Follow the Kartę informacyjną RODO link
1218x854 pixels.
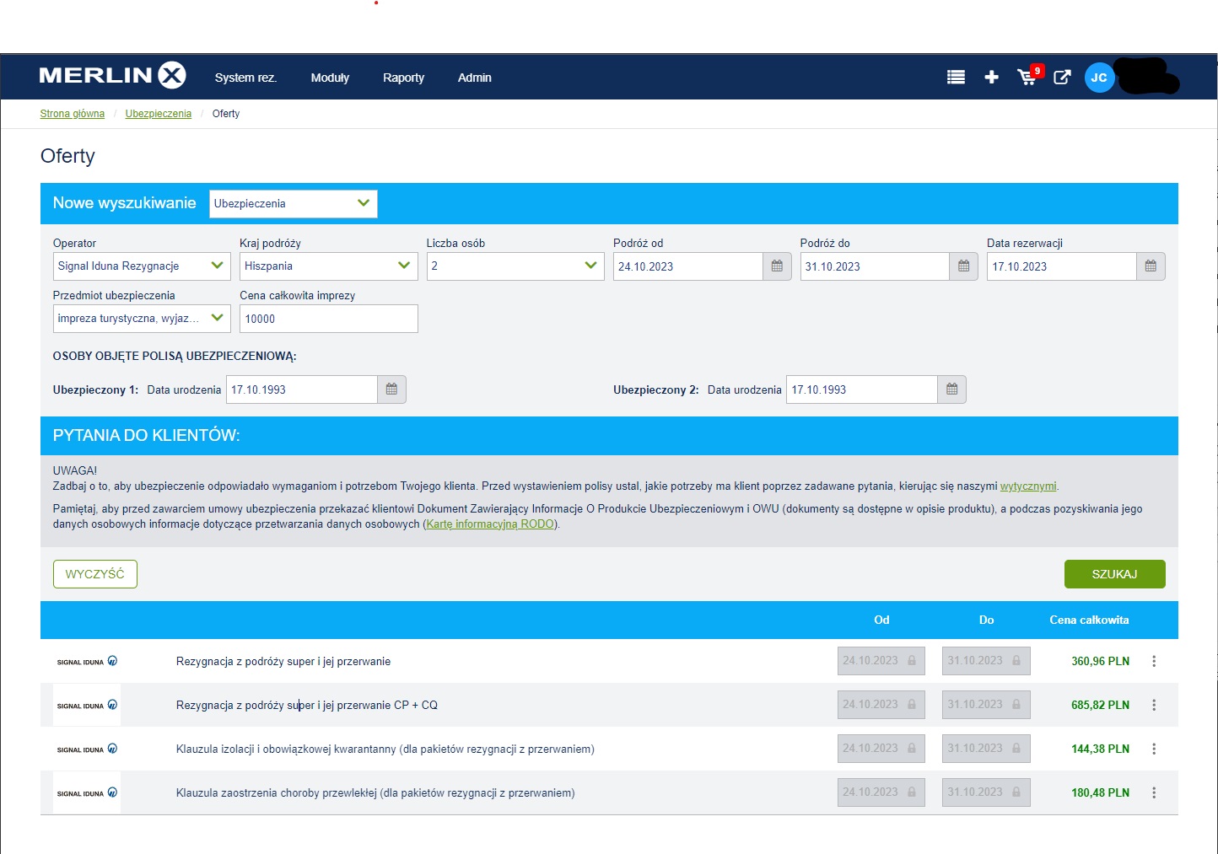[x=490, y=524]
